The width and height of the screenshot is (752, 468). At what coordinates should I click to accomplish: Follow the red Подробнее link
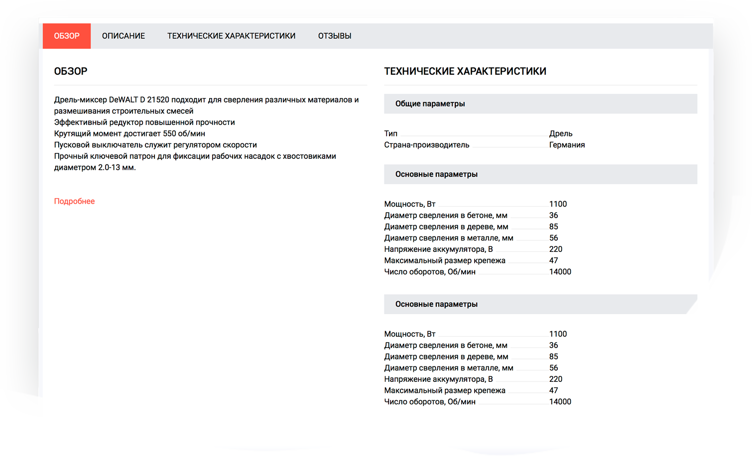[x=74, y=201]
